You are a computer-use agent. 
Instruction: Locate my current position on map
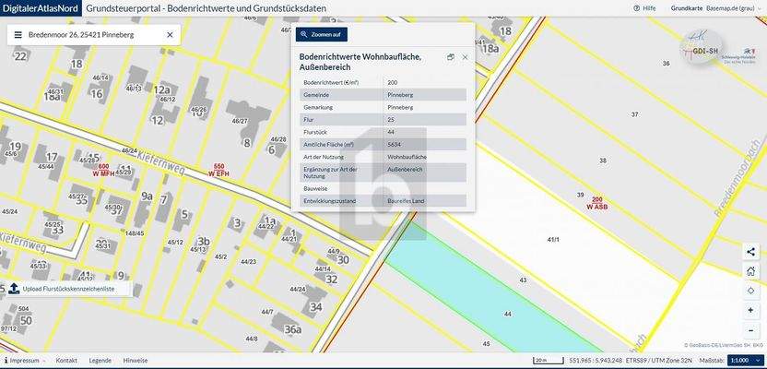point(751,291)
